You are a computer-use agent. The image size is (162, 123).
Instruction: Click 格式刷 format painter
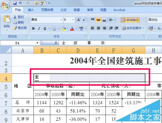tap(20, 28)
